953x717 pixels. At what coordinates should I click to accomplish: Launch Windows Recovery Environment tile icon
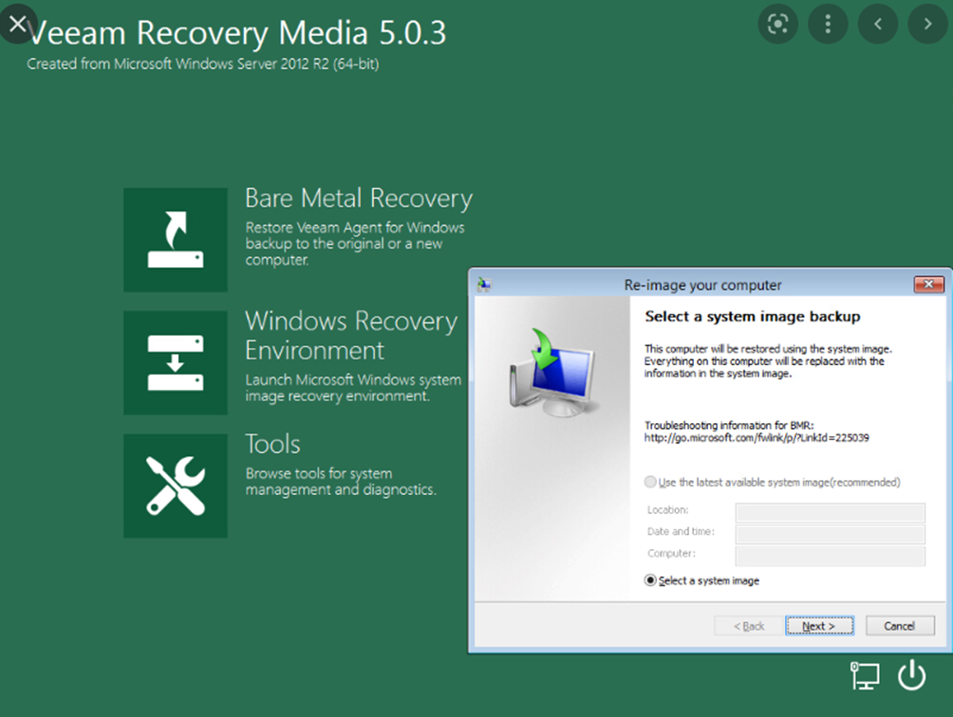coord(176,362)
